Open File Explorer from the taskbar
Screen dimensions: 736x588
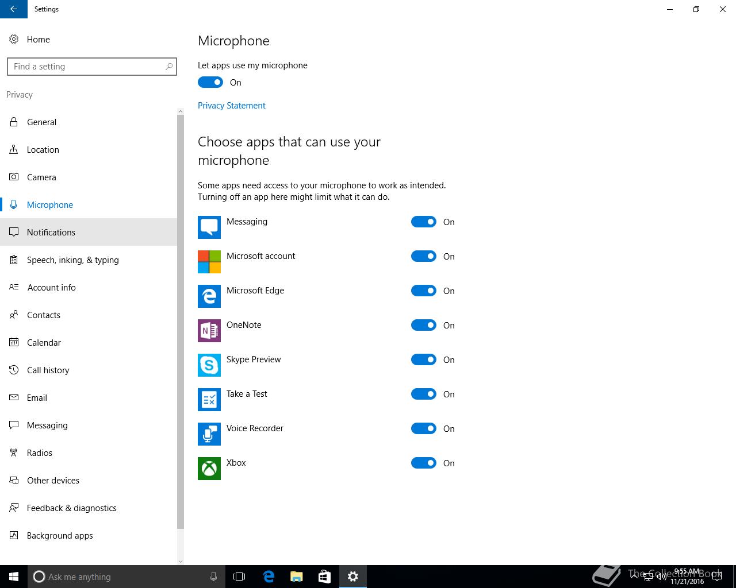point(297,577)
